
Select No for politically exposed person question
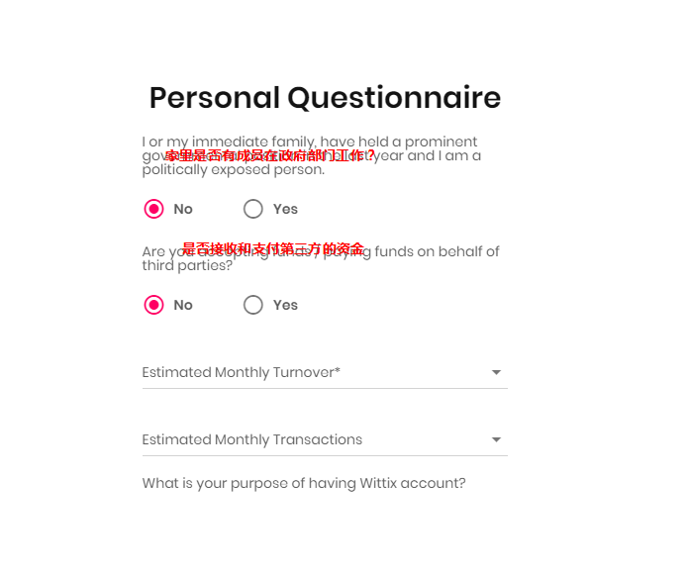[x=153, y=209]
